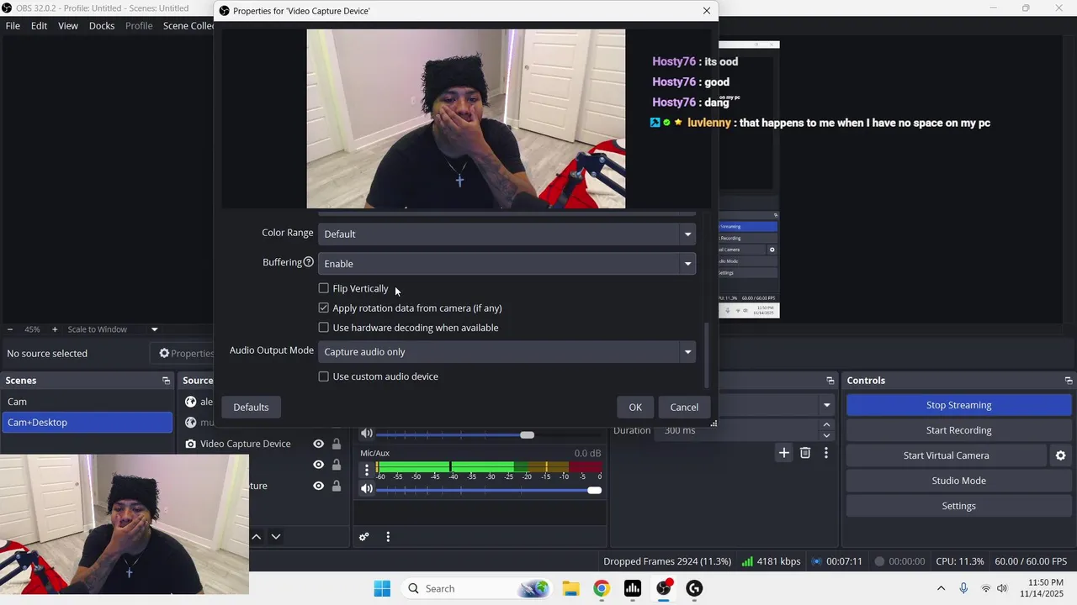
Task: Move selected source down with arrow
Action: coord(275,537)
